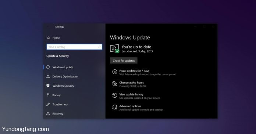
Task: Select Windows Update in the sidebar
Action: (63, 67)
